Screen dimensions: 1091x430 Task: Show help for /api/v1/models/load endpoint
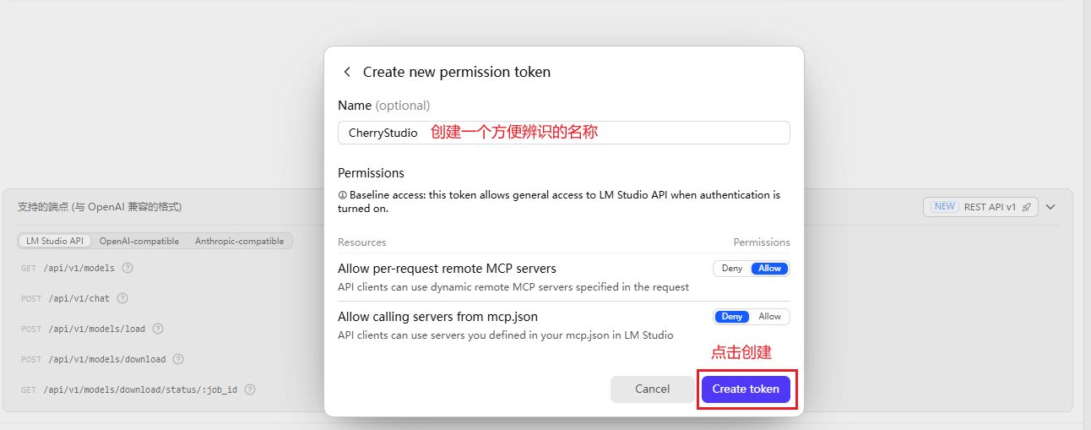[x=158, y=329]
